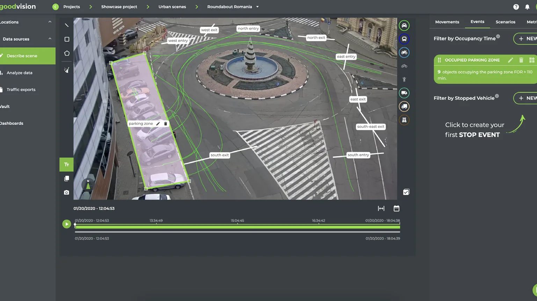The image size is (537, 301).
Task: Open the help question mark icon
Action: click(516, 7)
